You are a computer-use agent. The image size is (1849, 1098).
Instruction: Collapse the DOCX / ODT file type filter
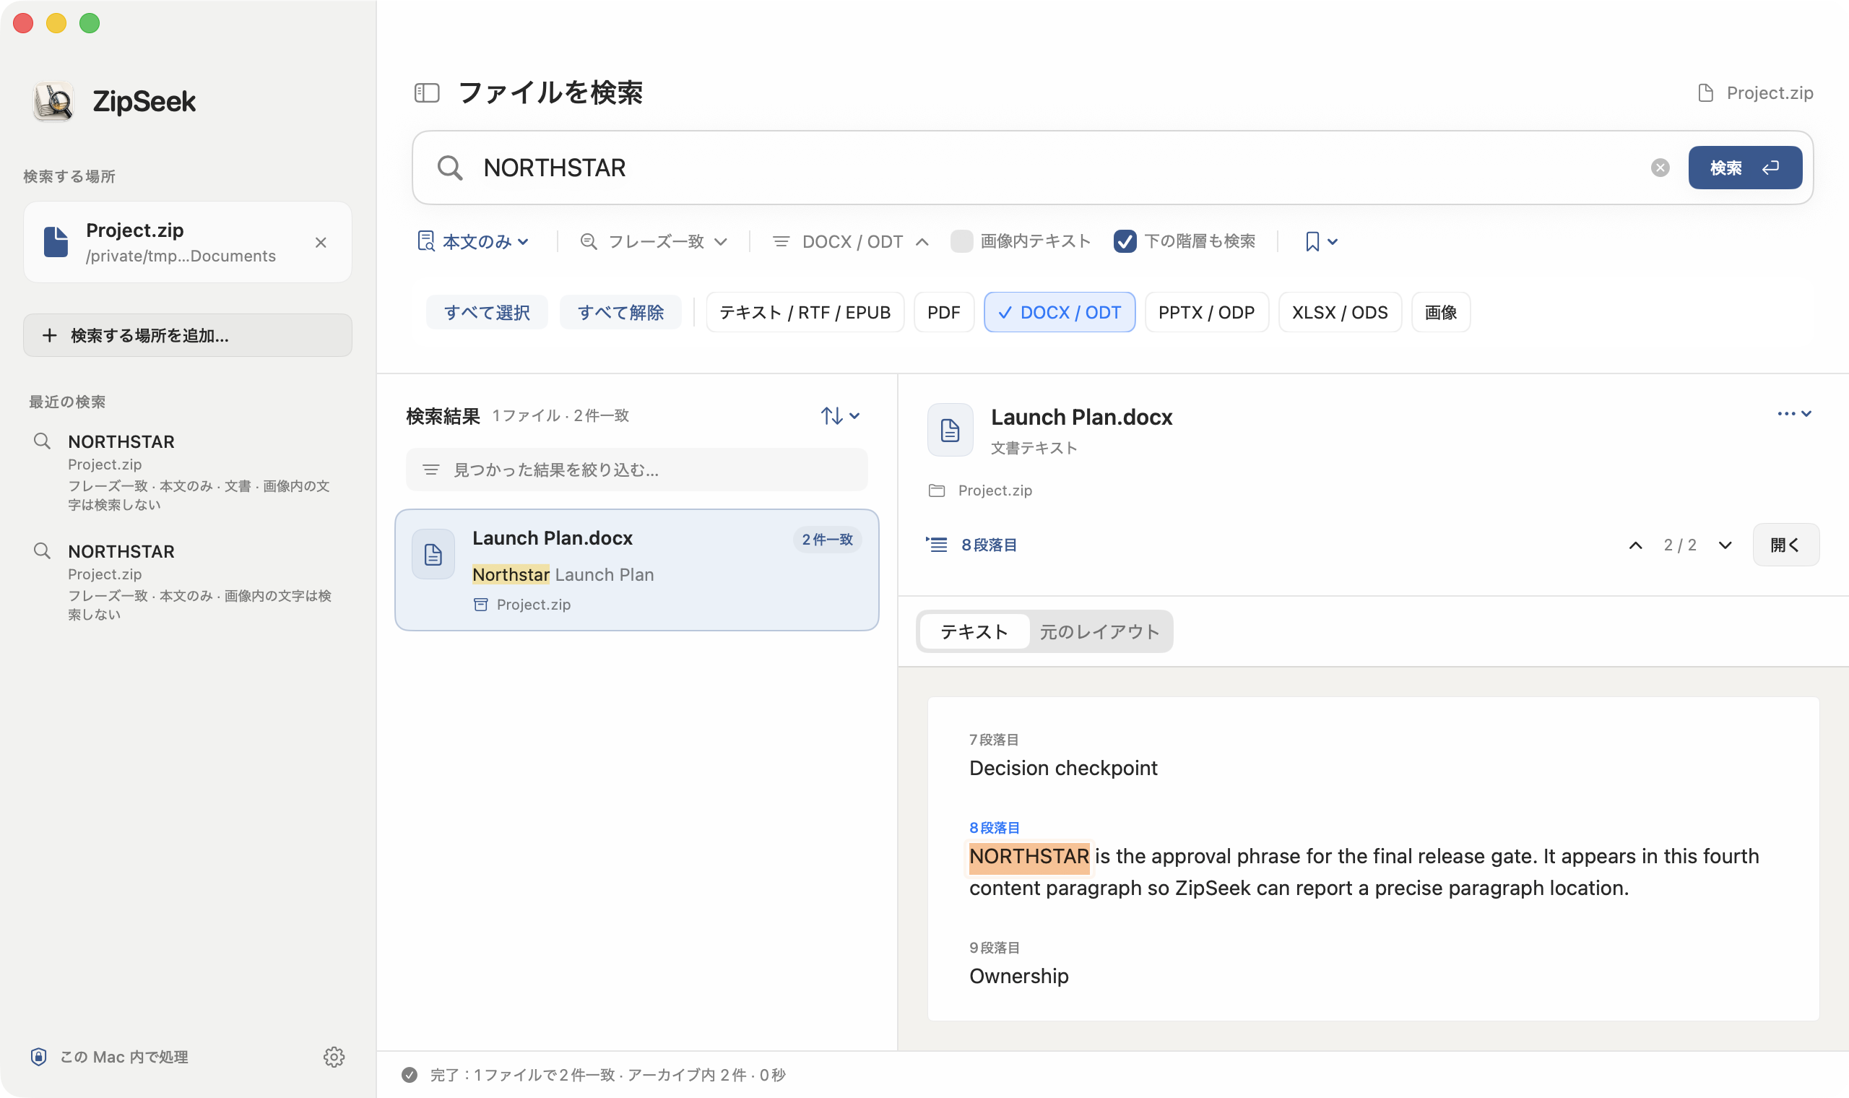tap(850, 241)
